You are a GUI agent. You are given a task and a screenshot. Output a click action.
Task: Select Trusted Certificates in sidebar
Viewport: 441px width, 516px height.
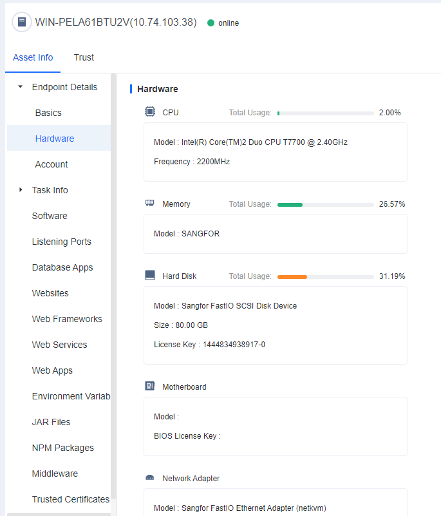tap(70, 499)
